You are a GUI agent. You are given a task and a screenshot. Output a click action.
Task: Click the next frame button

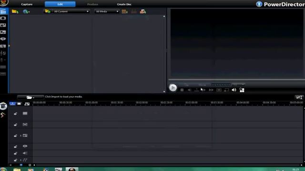click(x=203, y=90)
